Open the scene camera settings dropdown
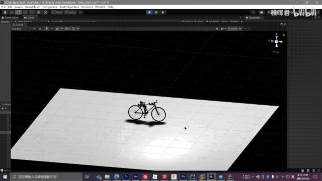The height and width of the screenshot is (181, 322). coord(223,29)
